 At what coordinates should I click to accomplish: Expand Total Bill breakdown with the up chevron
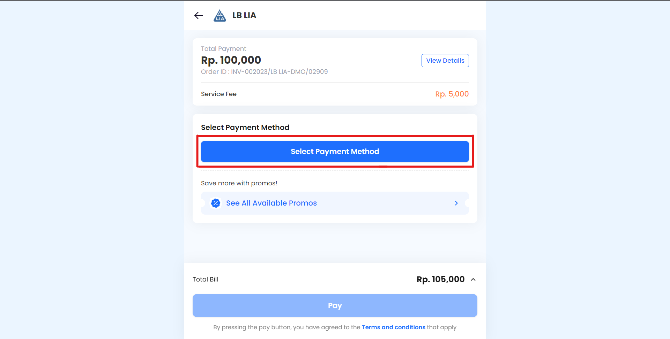(x=473, y=279)
